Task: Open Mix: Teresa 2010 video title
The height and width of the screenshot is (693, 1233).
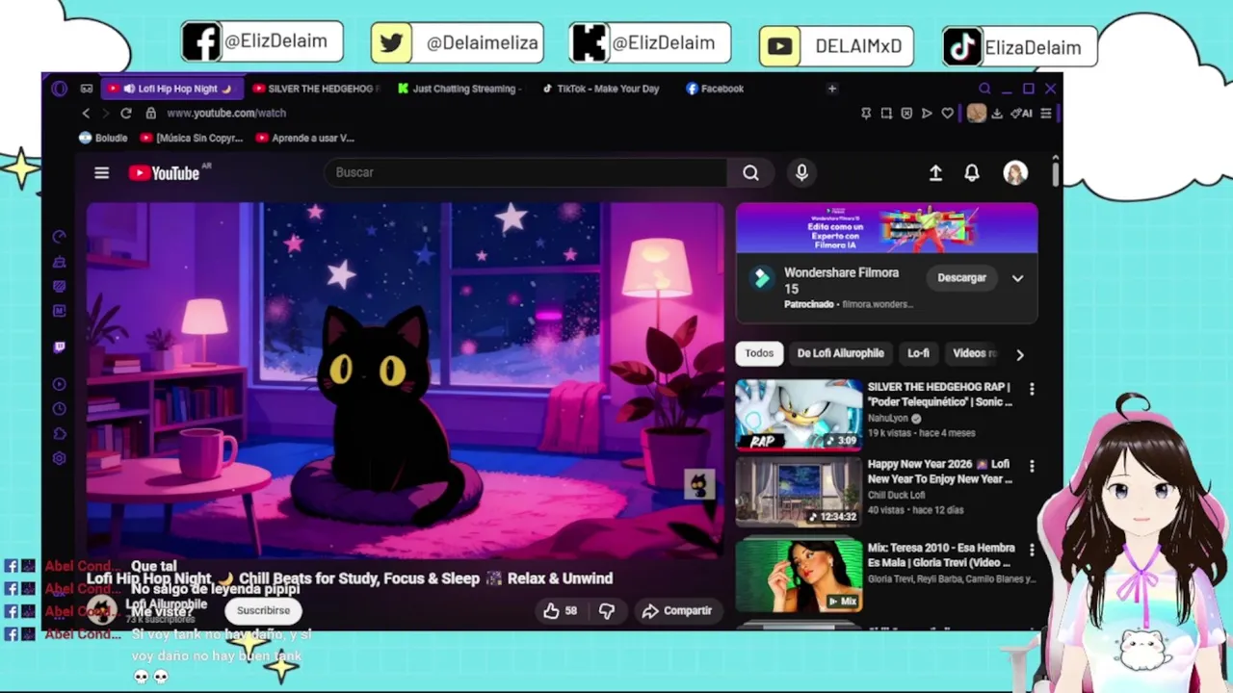Action: click(939, 555)
